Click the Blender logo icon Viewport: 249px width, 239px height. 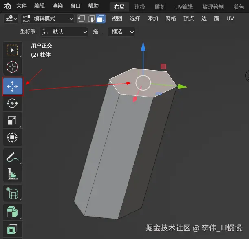pyautogui.click(x=7, y=6)
